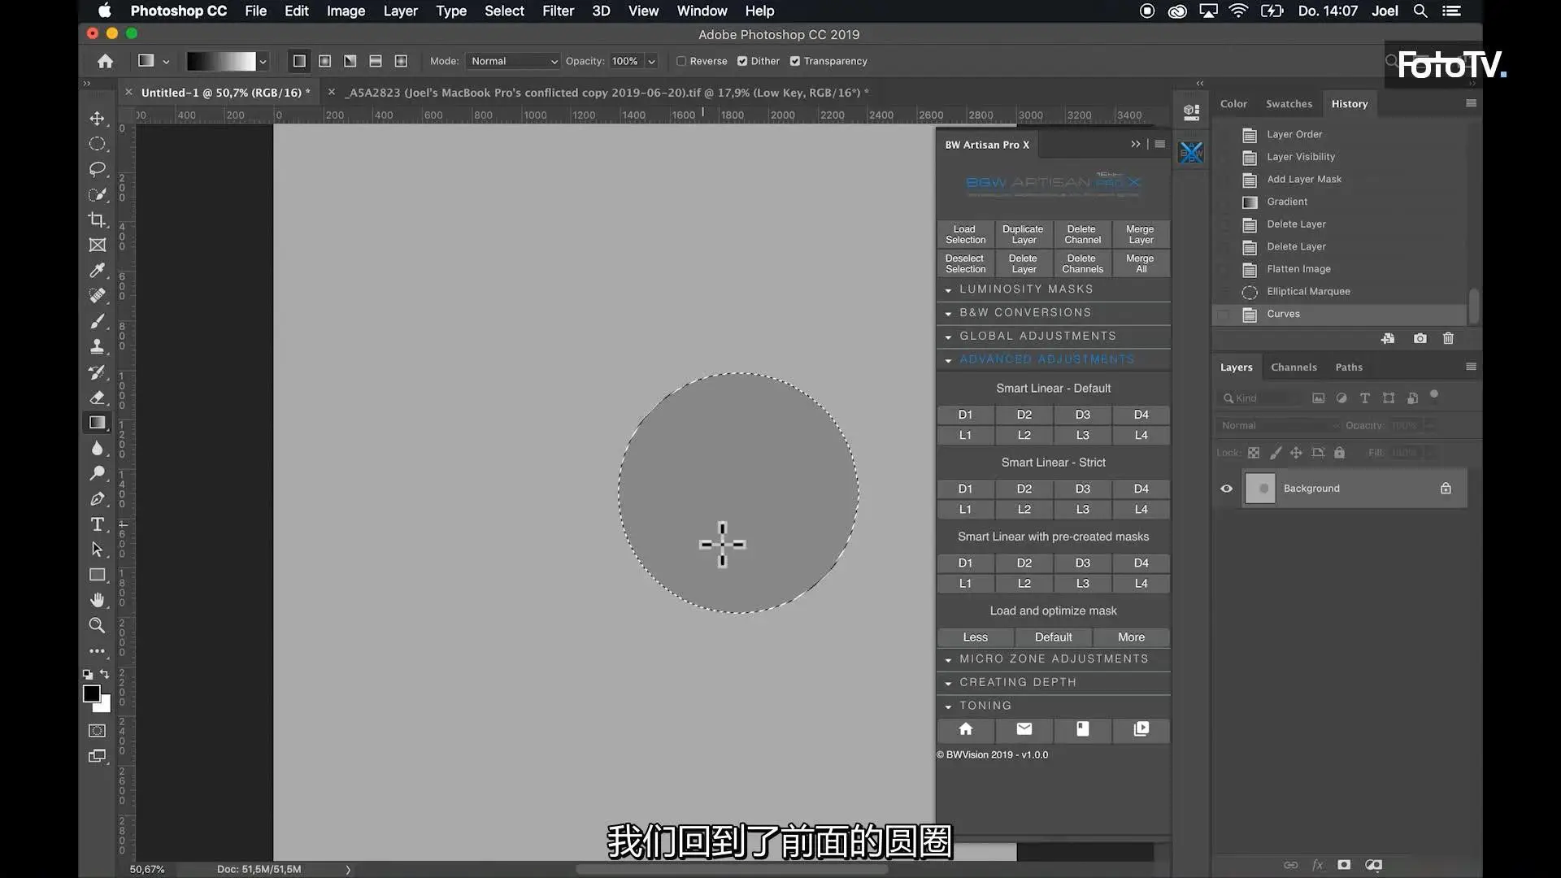
Task: Open the Filter menu
Action: tap(558, 11)
